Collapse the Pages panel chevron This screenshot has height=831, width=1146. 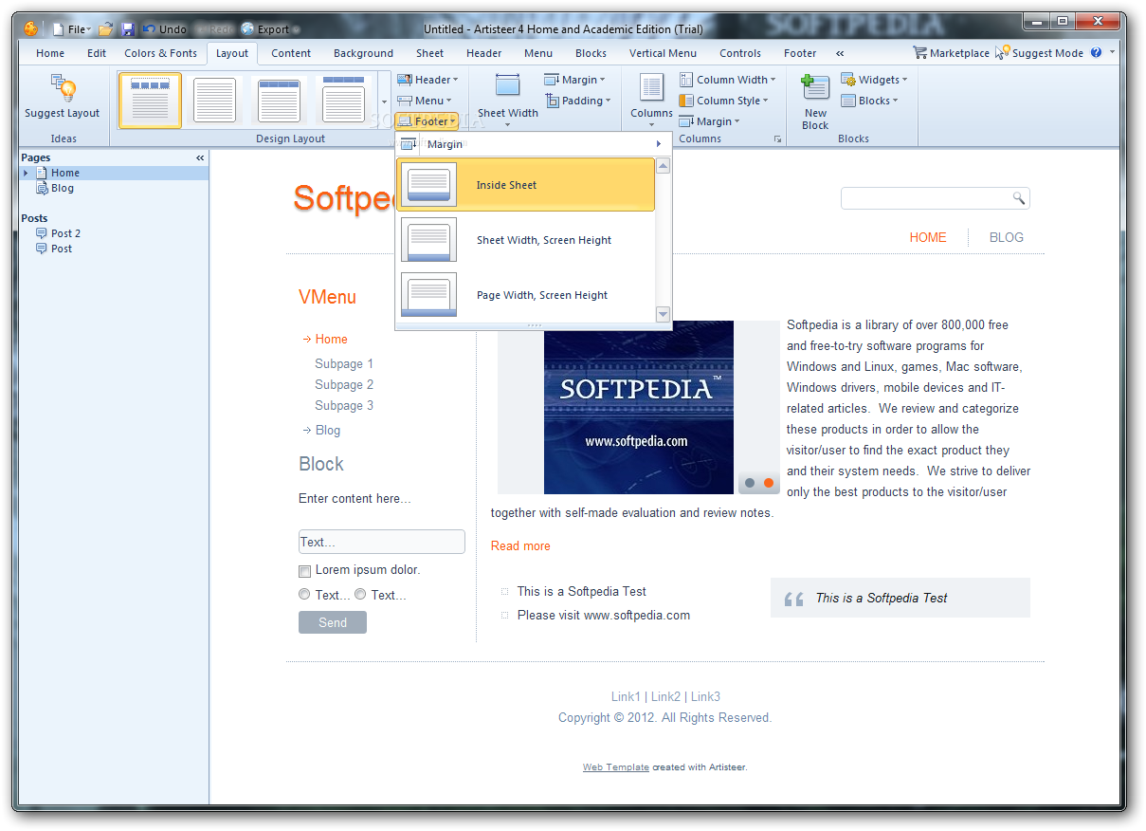click(x=200, y=158)
